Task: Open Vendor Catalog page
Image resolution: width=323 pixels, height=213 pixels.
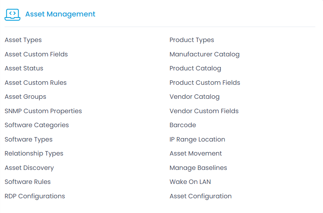Action: 195,97
